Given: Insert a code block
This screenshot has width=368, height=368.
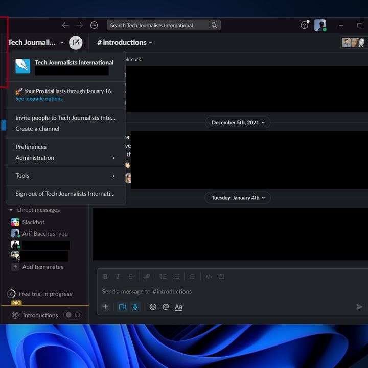Looking at the screenshot, I should pyautogui.click(x=221, y=277).
